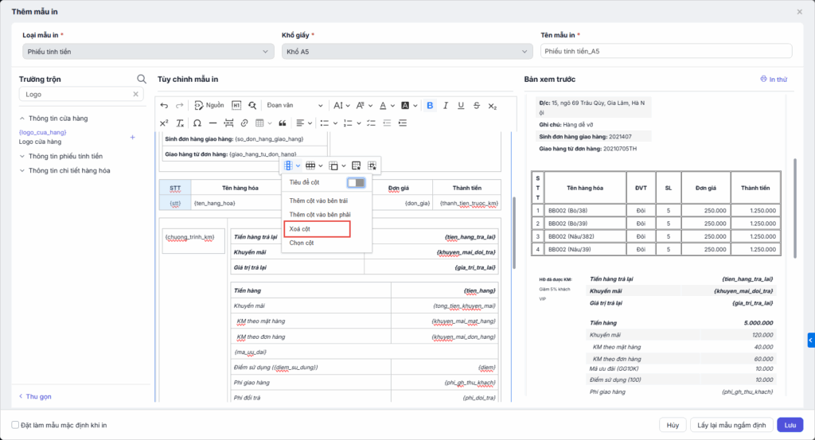Collapse Thông tin cửa hàng section
815x440 pixels.
[x=53, y=119]
